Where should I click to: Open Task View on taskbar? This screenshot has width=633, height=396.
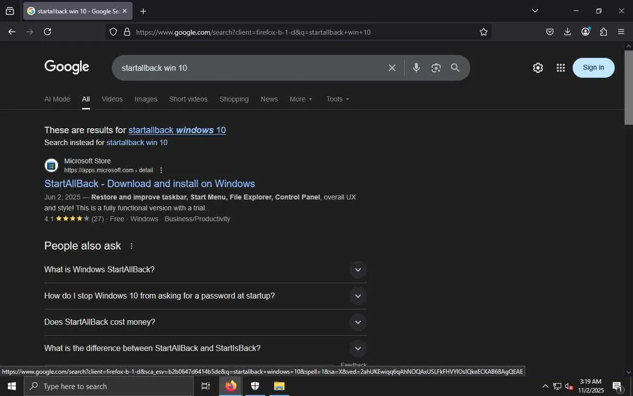(x=206, y=386)
